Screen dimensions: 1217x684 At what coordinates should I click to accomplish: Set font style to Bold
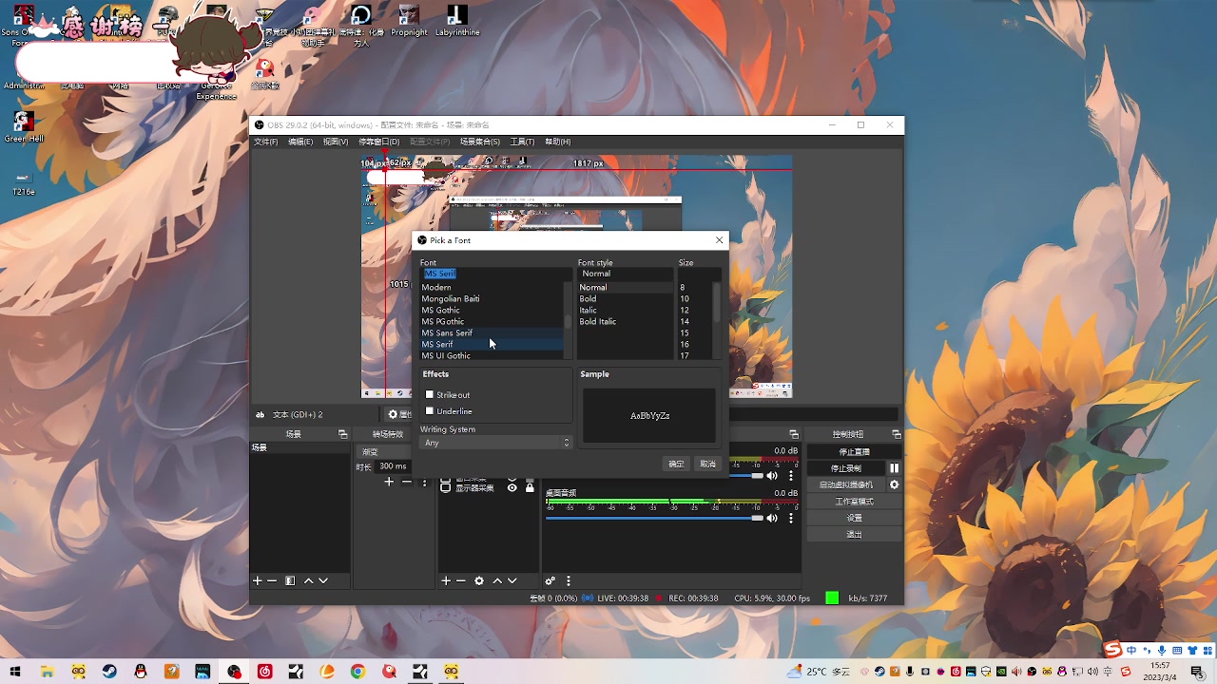point(625,298)
